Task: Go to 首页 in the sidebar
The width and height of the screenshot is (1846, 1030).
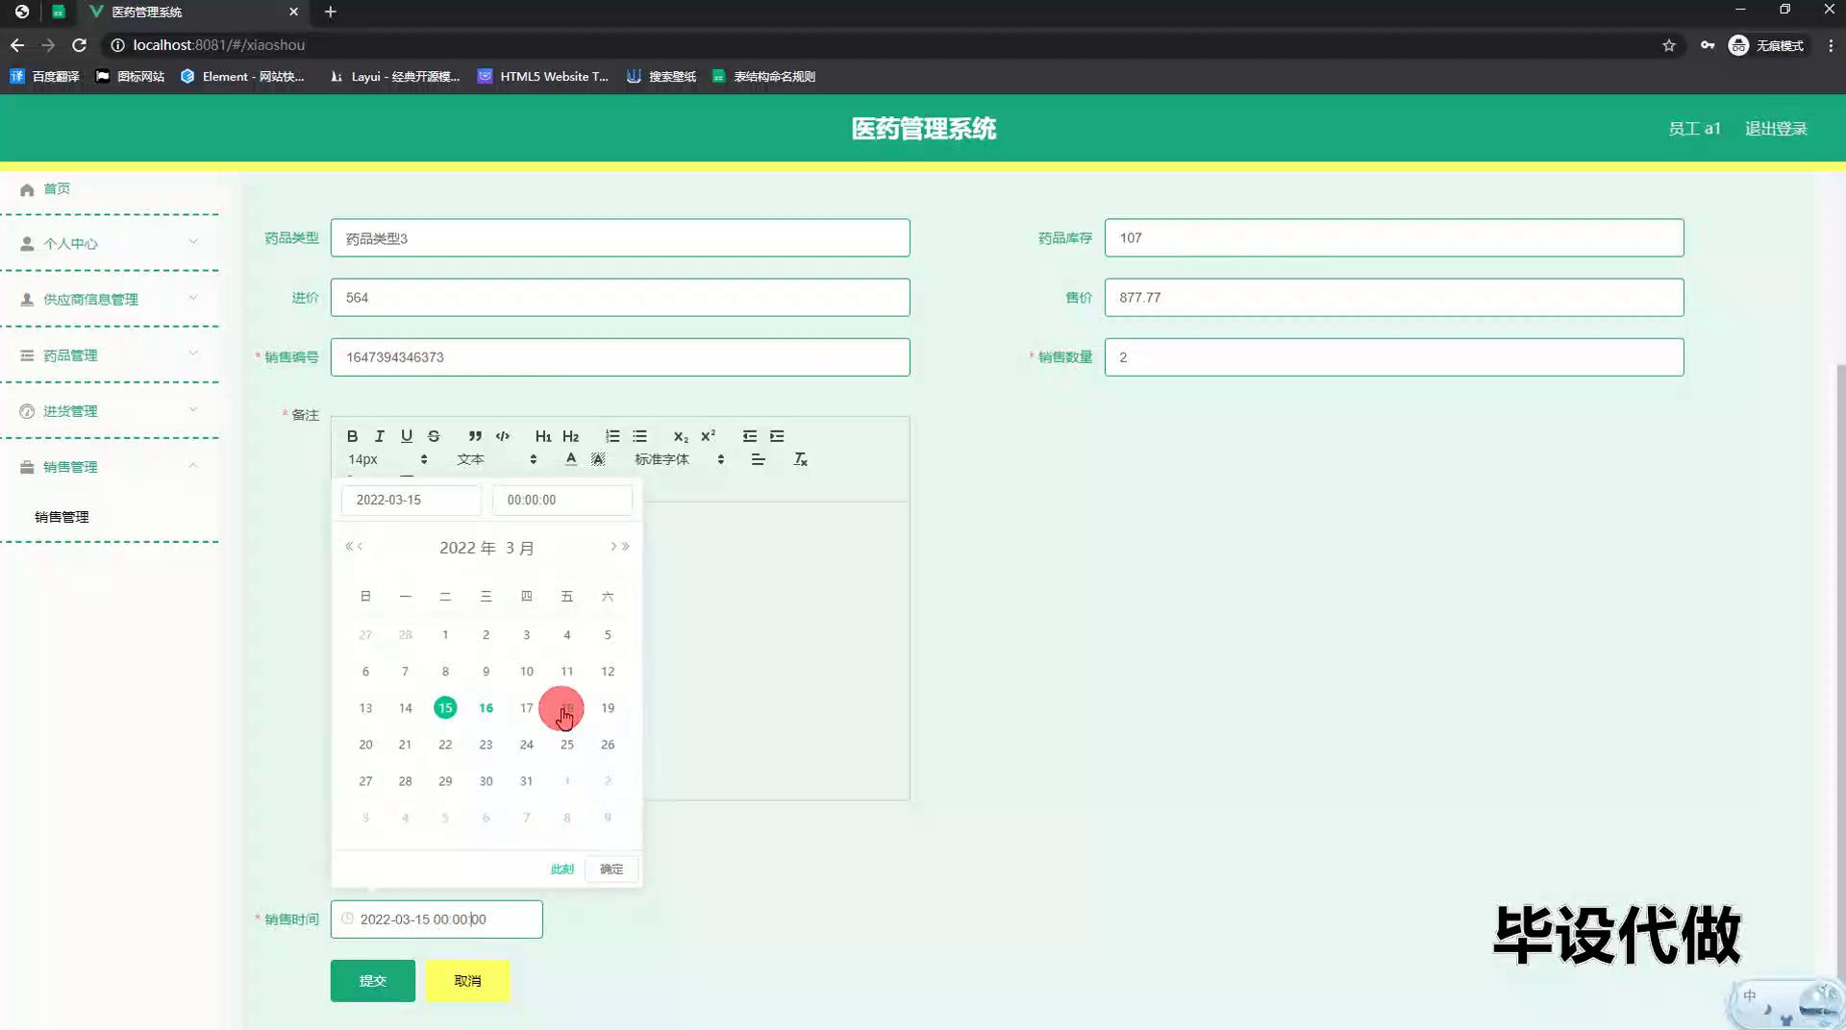Action: 57,189
